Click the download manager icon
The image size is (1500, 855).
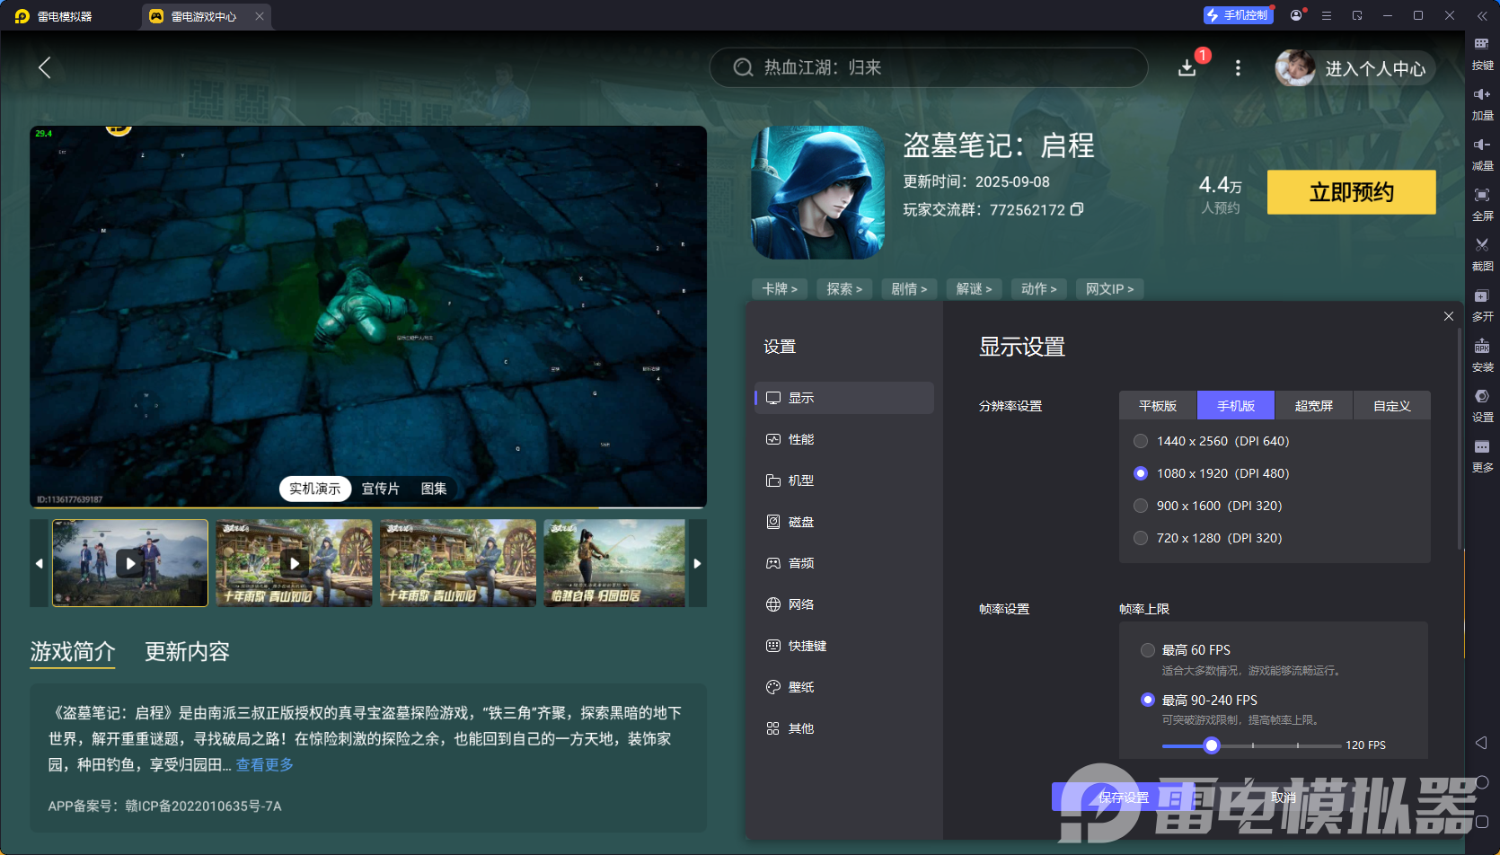[1187, 67]
